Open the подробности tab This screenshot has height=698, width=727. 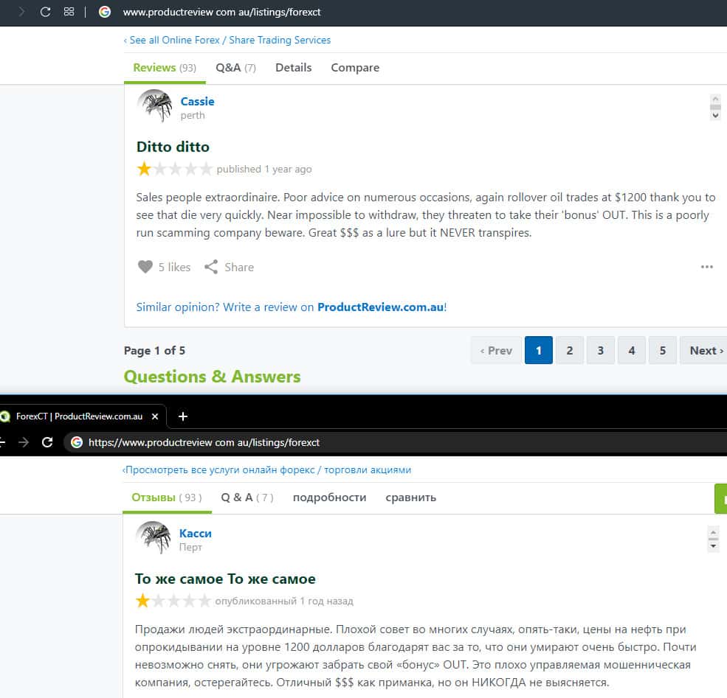pyautogui.click(x=330, y=498)
